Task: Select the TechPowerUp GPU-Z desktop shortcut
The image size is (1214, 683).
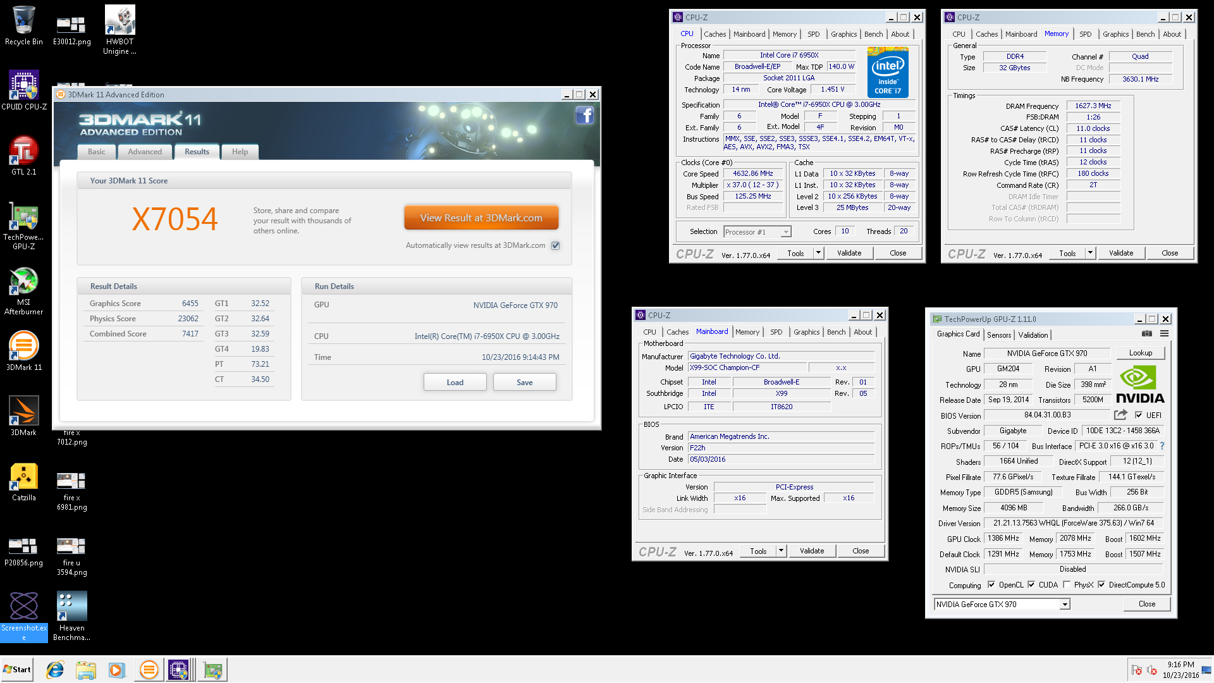Action: (24, 226)
